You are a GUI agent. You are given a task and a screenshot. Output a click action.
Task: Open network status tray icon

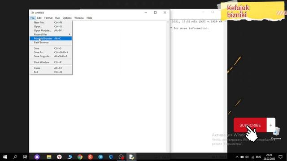click(252, 157)
